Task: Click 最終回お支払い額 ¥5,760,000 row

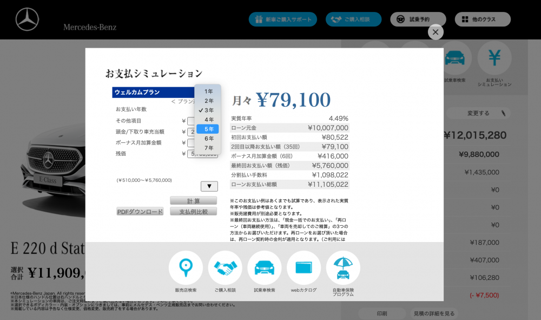Action: pos(289,166)
